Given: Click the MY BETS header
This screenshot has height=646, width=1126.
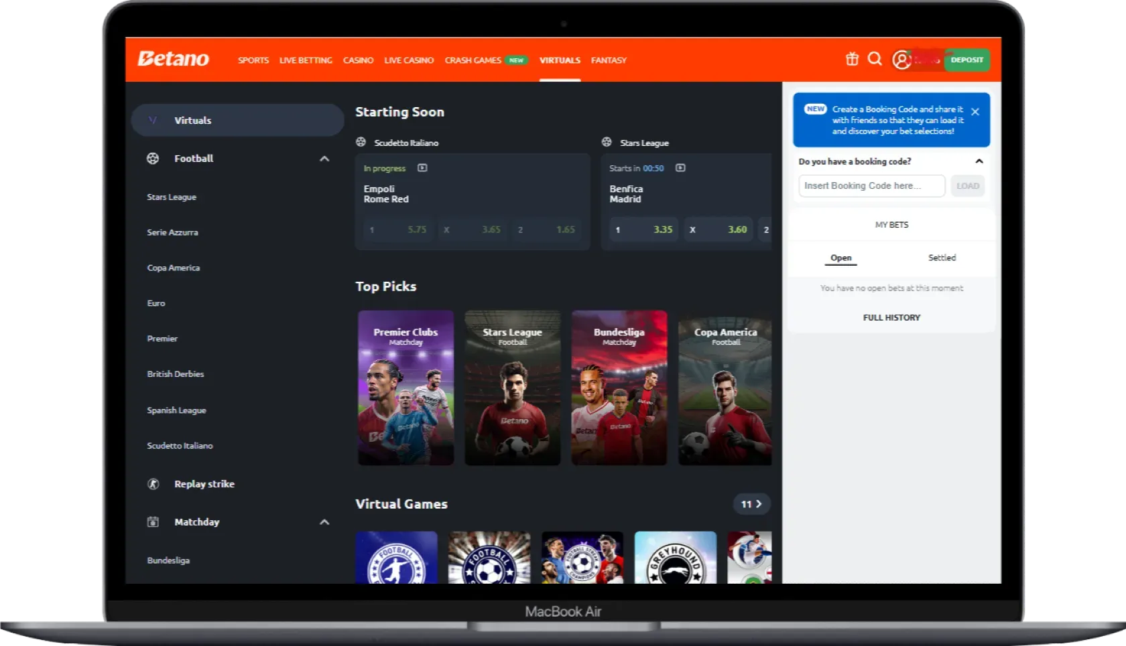Looking at the screenshot, I should [x=891, y=225].
